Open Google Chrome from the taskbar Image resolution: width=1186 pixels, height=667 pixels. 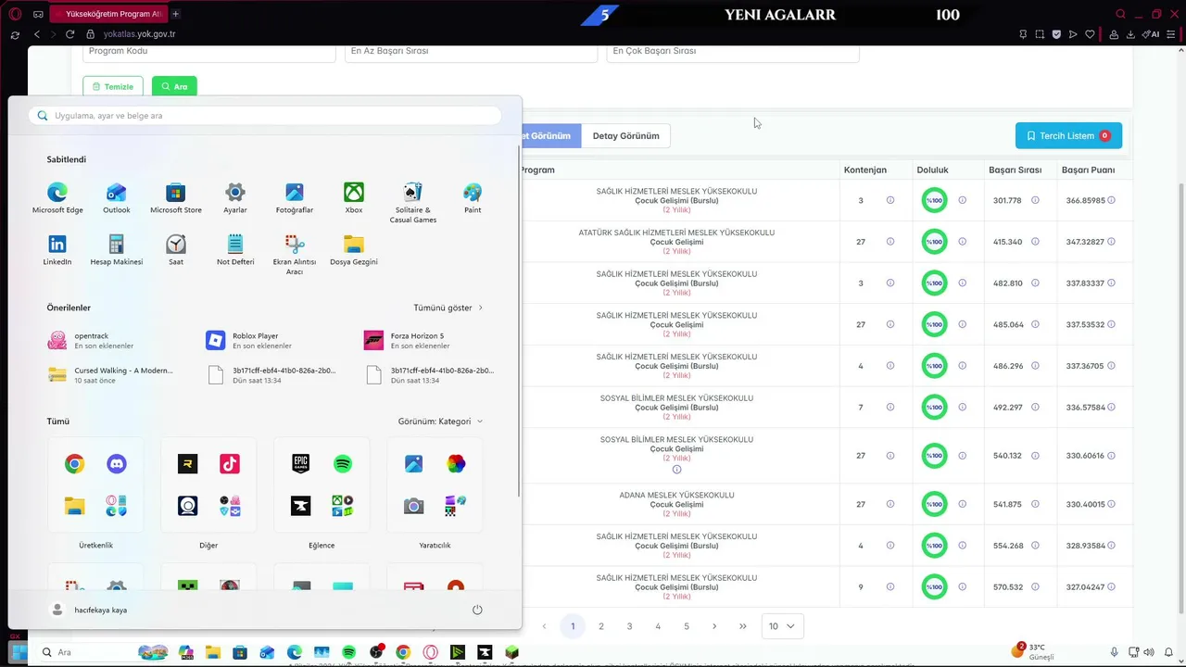[x=402, y=652]
